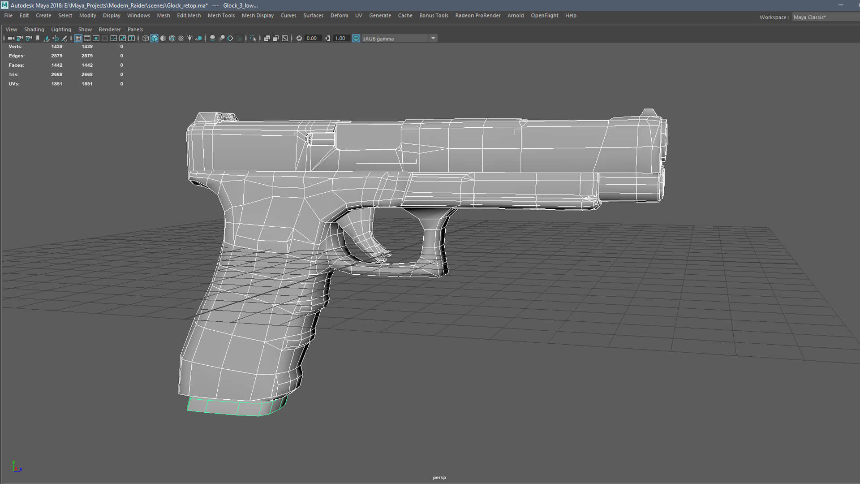This screenshot has height=484, width=860.
Task: Enable wireframe on shaded display
Action: pyautogui.click(x=172, y=39)
